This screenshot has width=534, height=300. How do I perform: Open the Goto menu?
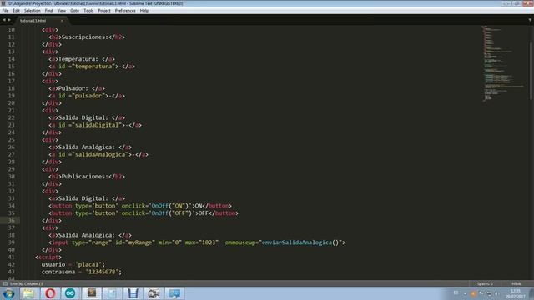coord(74,11)
